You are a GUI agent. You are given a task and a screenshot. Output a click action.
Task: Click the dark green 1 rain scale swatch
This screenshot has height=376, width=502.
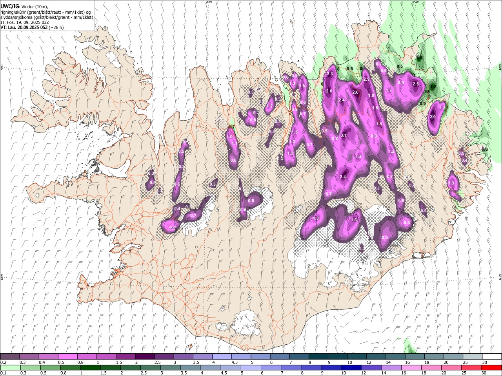91,368
